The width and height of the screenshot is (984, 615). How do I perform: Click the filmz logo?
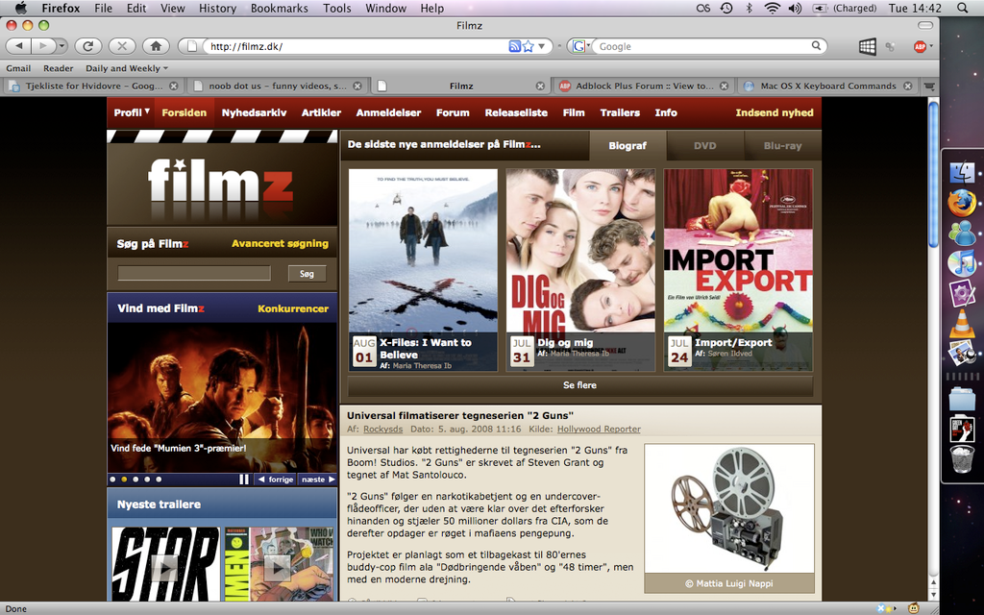pos(222,182)
